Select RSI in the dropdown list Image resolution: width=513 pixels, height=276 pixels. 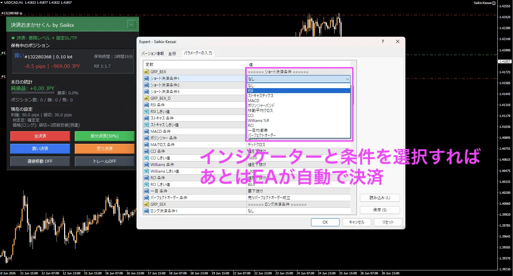299,90
